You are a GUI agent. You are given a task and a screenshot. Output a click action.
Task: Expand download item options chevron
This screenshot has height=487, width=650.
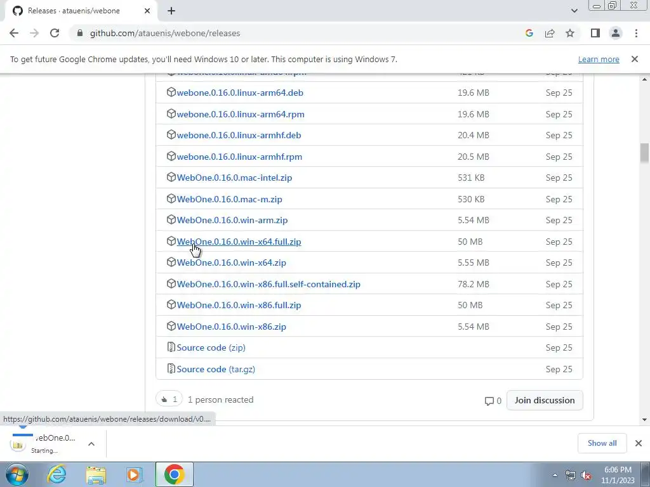91,444
